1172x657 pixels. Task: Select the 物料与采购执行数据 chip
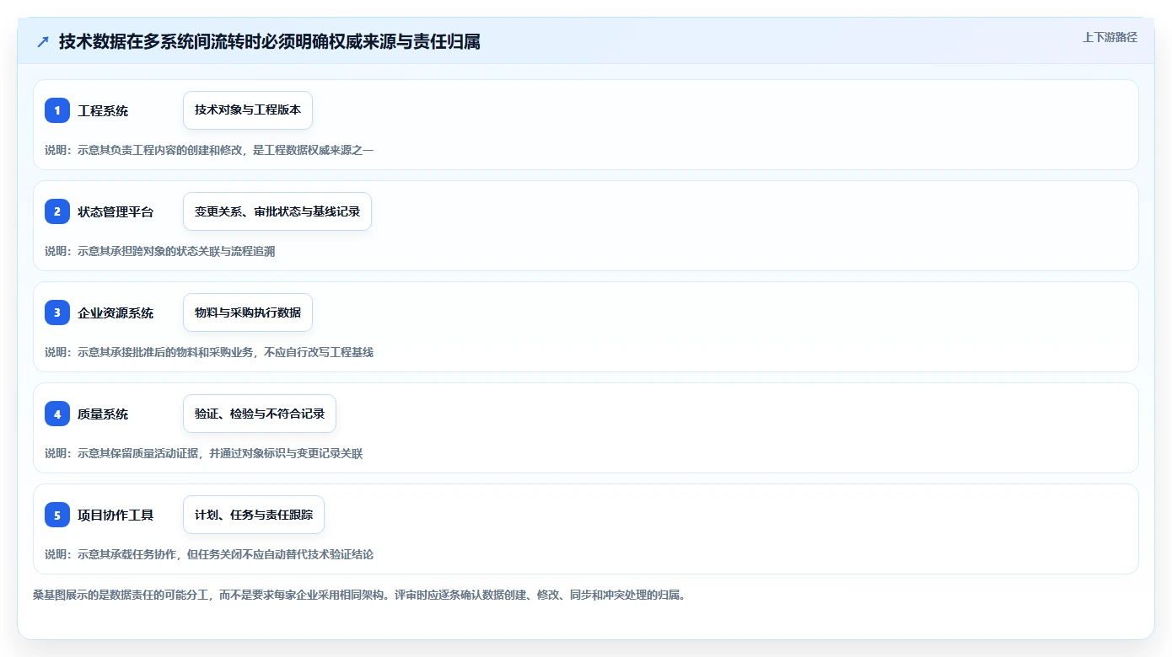pos(248,312)
